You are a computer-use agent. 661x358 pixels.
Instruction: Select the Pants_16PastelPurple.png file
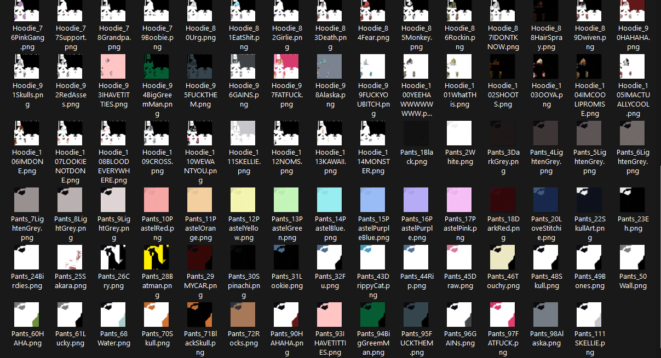click(x=416, y=214)
